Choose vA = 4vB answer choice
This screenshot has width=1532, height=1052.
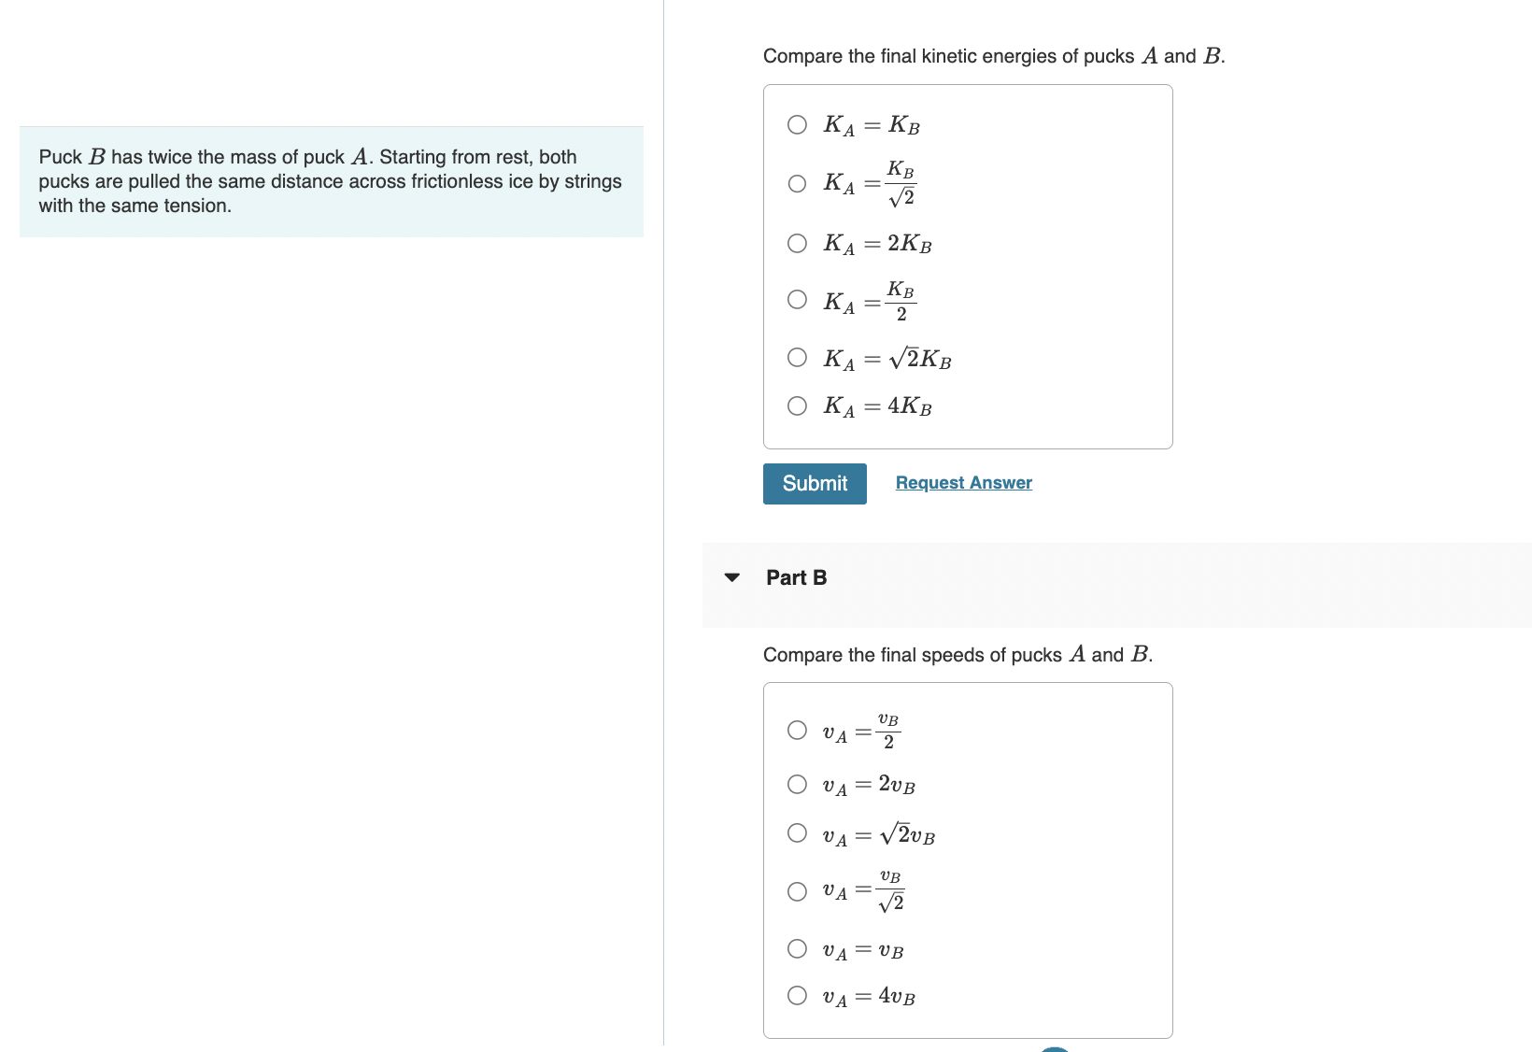pos(796,995)
